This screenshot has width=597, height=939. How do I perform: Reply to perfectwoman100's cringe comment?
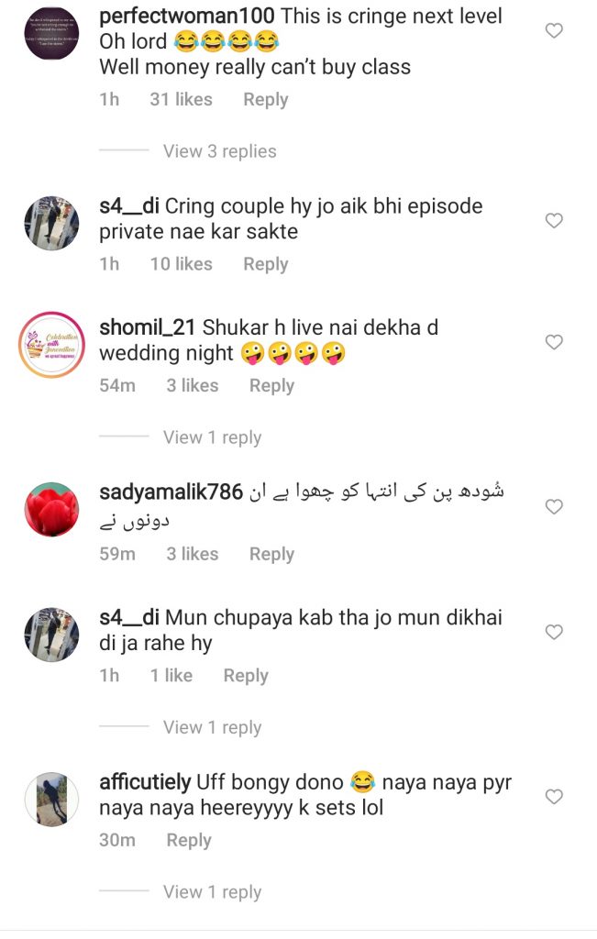tap(265, 99)
